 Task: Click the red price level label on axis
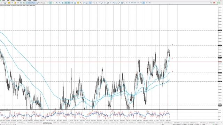coord(220,61)
